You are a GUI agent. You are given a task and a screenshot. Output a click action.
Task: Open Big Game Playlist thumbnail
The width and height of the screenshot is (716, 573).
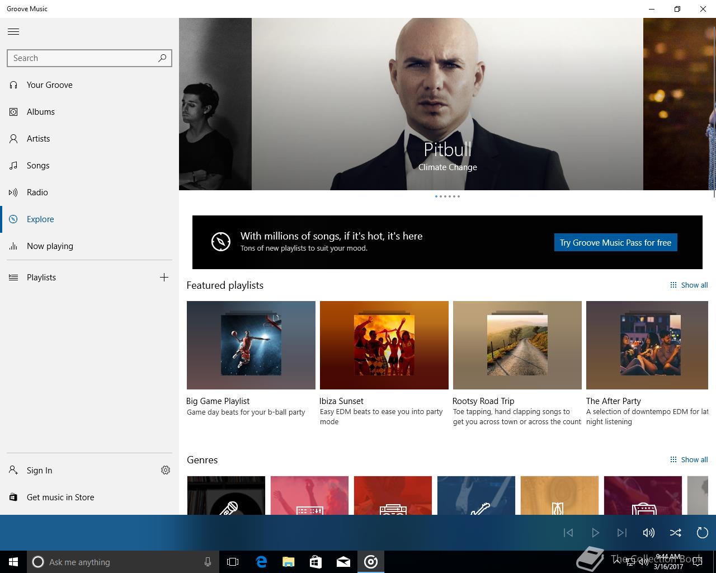pos(251,345)
